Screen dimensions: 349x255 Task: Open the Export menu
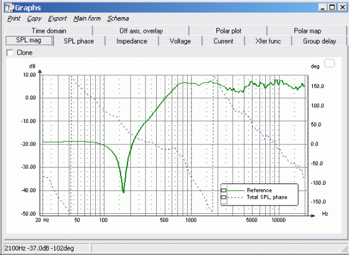point(57,18)
